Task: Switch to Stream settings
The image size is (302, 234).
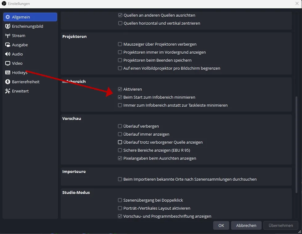Action: tap(30, 35)
